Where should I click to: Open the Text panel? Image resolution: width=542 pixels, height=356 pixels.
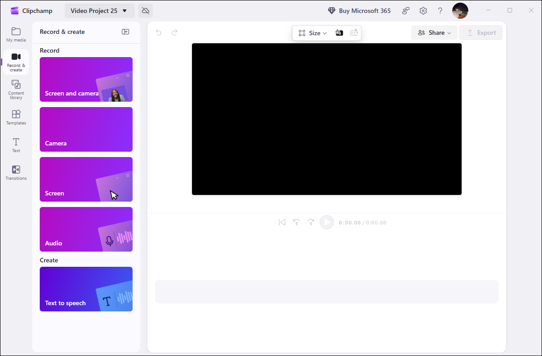(16, 145)
